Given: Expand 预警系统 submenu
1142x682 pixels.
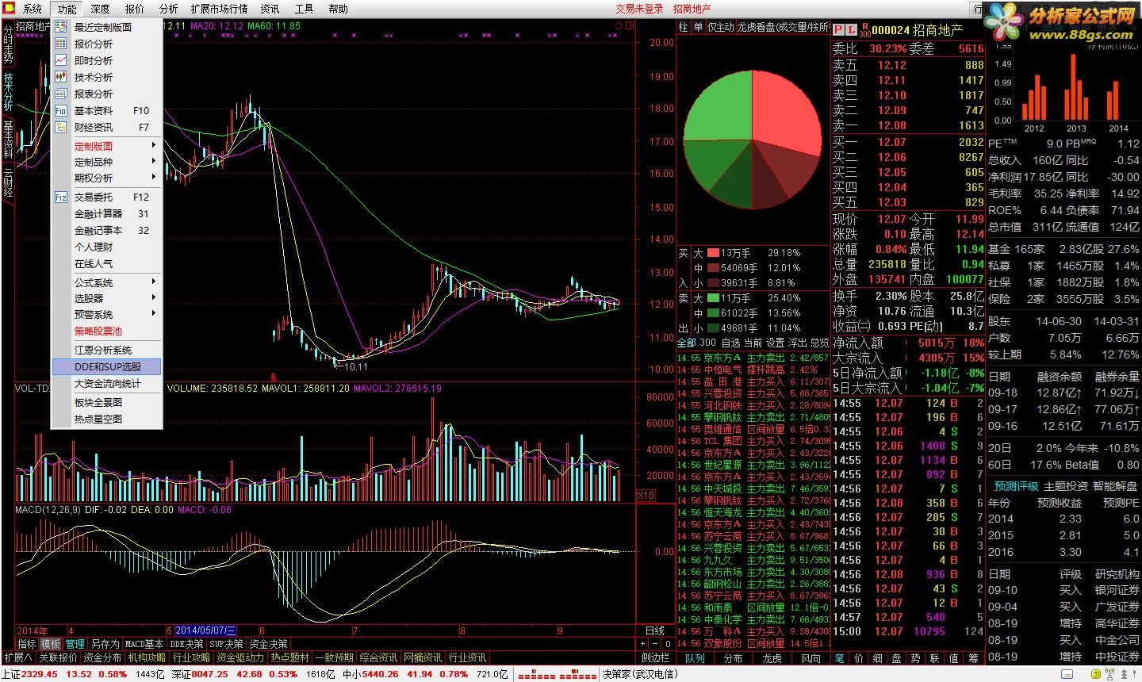Looking at the screenshot, I should (x=106, y=314).
